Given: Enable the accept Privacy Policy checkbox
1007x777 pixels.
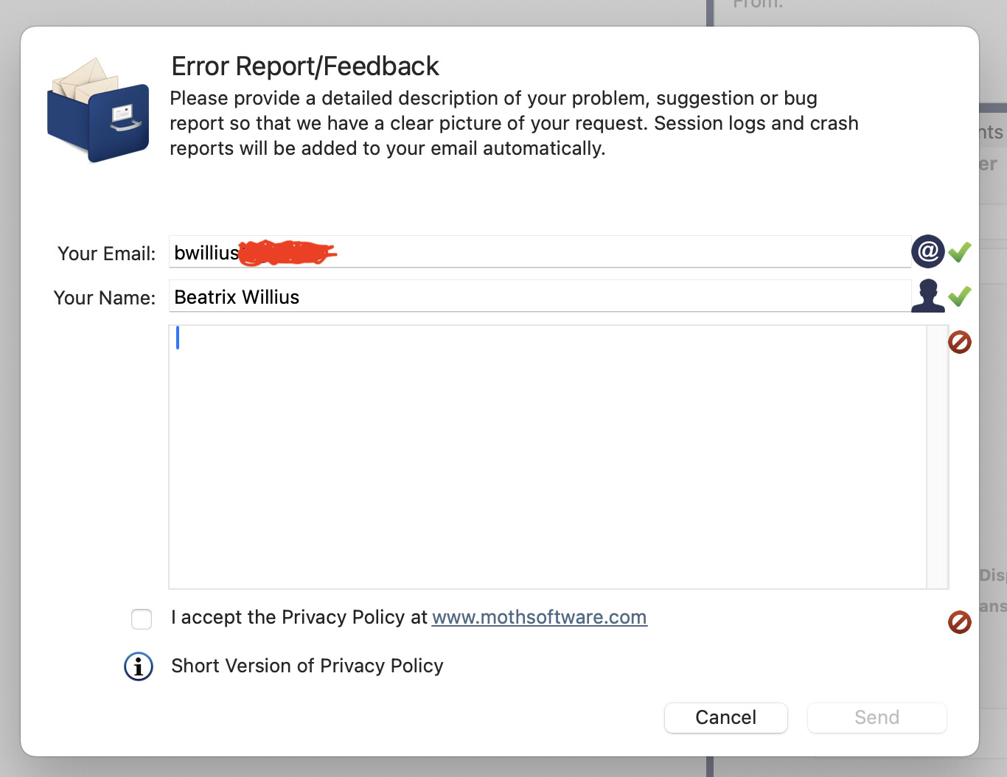Looking at the screenshot, I should coord(142,619).
